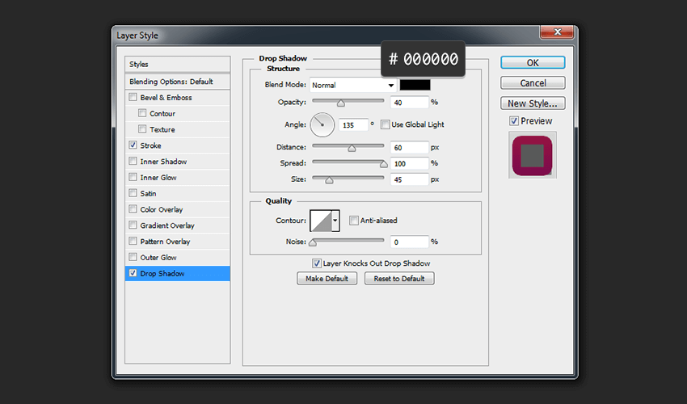Click the Make Default button

click(x=327, y=278)
